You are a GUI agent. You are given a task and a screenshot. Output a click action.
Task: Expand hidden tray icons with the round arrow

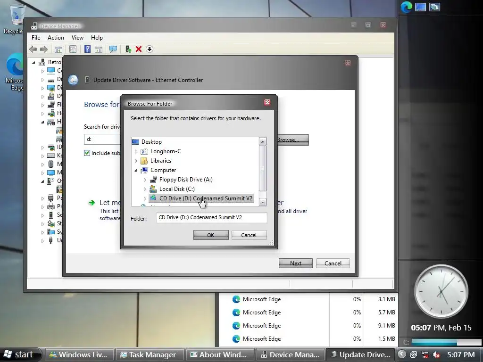click(x=402, y=354)
